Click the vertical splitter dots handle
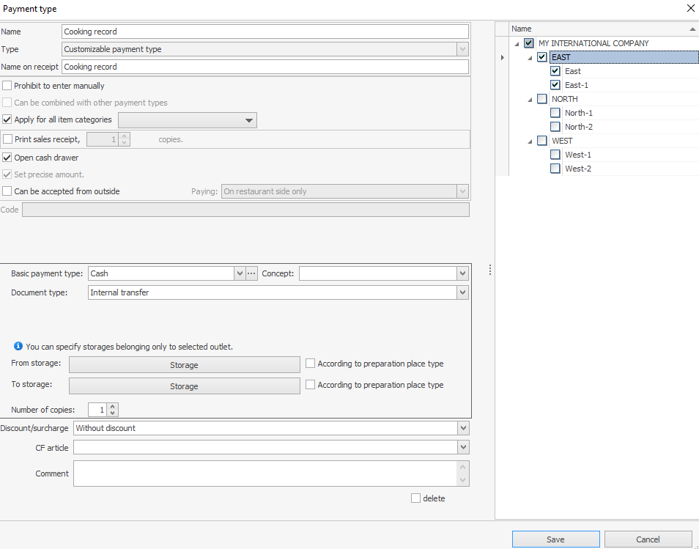 pyautogui.click(x=489, y=270)
